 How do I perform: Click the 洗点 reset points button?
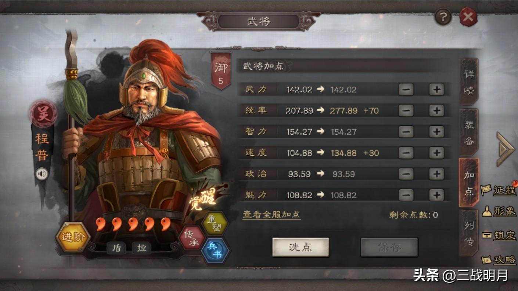(x=301, y=247)
